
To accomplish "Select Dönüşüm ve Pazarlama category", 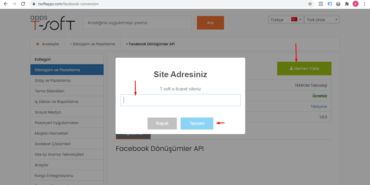I will 67,70.
